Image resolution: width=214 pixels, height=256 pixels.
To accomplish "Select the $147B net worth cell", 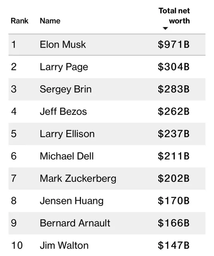I will [174, 245].
